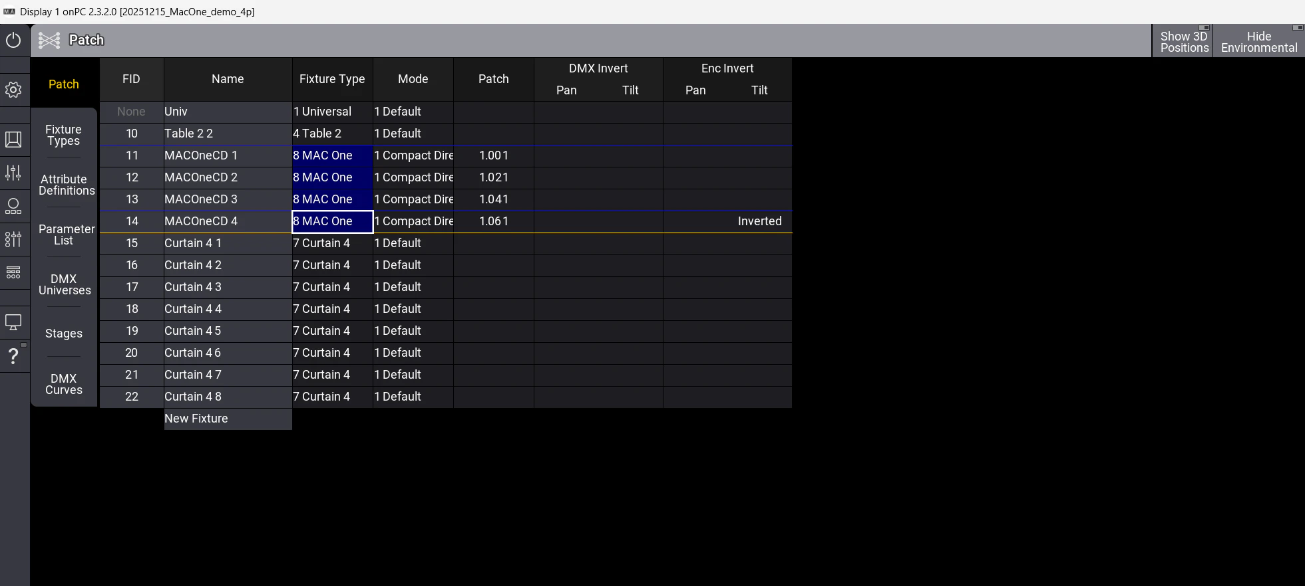Open the Stages tab
This screenshot has height=586, width=1305.
[x=64, y=334]
